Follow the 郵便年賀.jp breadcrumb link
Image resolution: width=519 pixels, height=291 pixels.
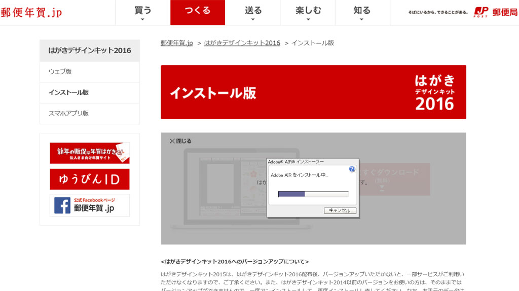(177, 43)
